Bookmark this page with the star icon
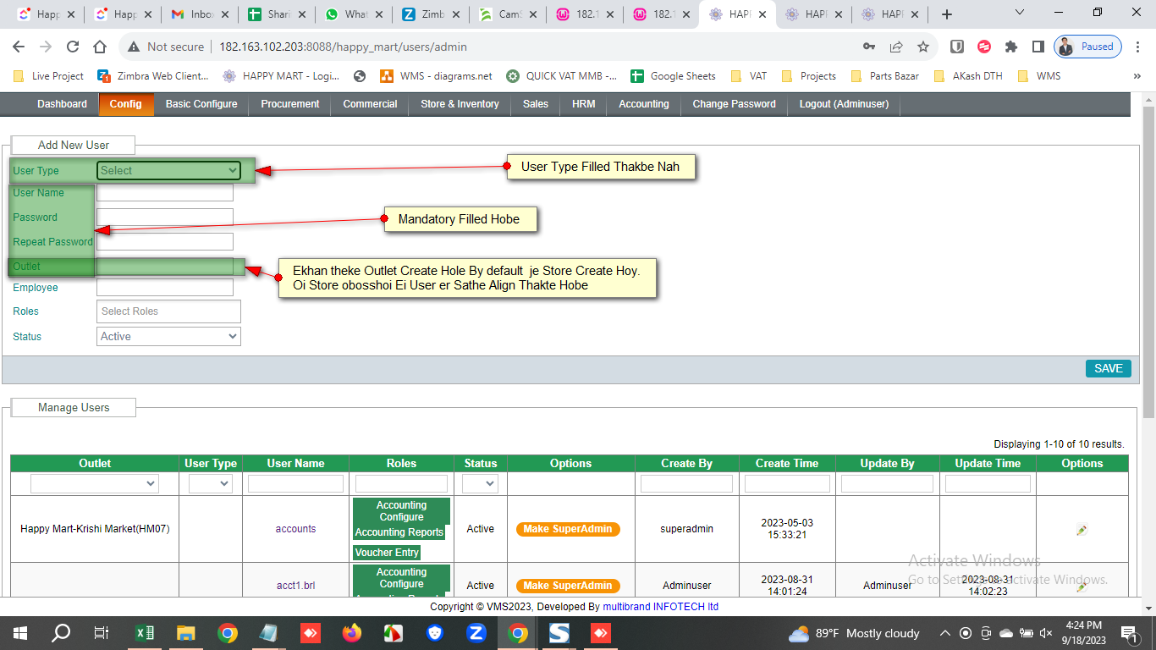The height and width of the screenshot is (650, 1156). (x=923, y=47)
